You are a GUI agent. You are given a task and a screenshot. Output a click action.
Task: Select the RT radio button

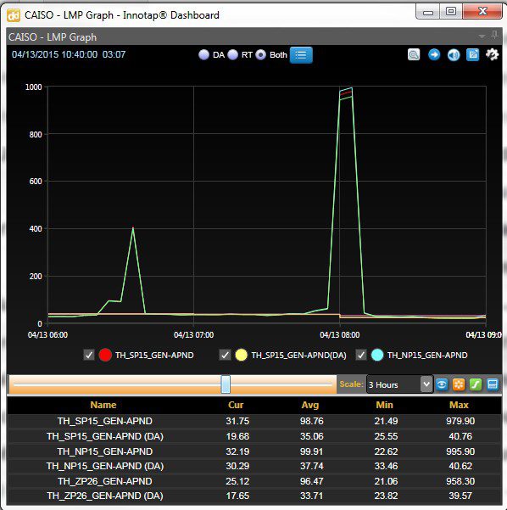232,54
